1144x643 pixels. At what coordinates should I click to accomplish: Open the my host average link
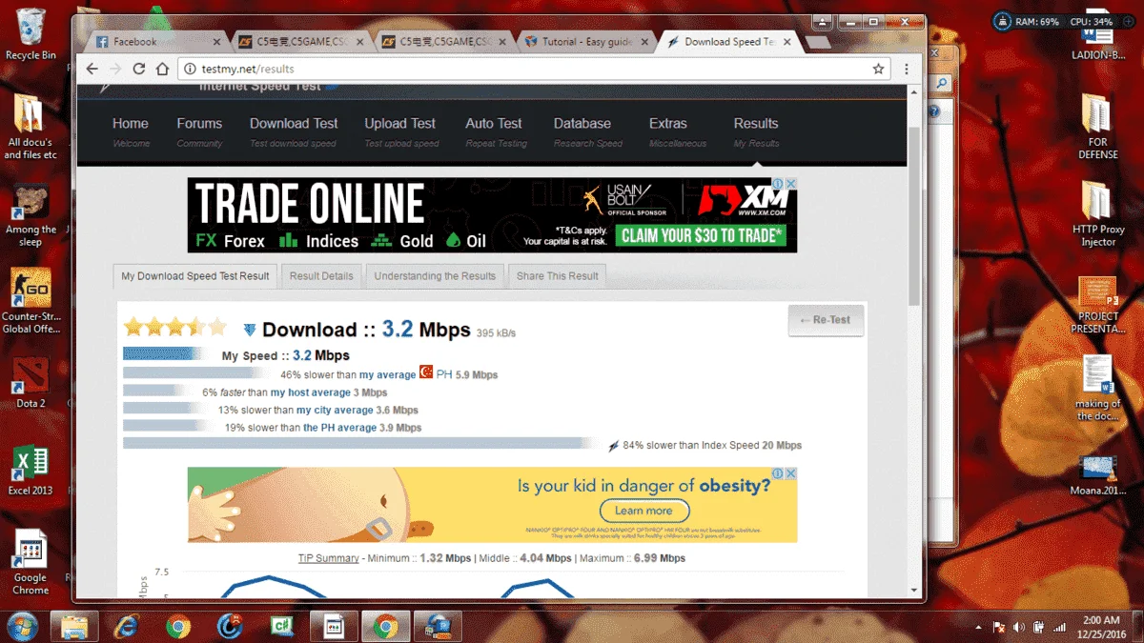[311, 392]
